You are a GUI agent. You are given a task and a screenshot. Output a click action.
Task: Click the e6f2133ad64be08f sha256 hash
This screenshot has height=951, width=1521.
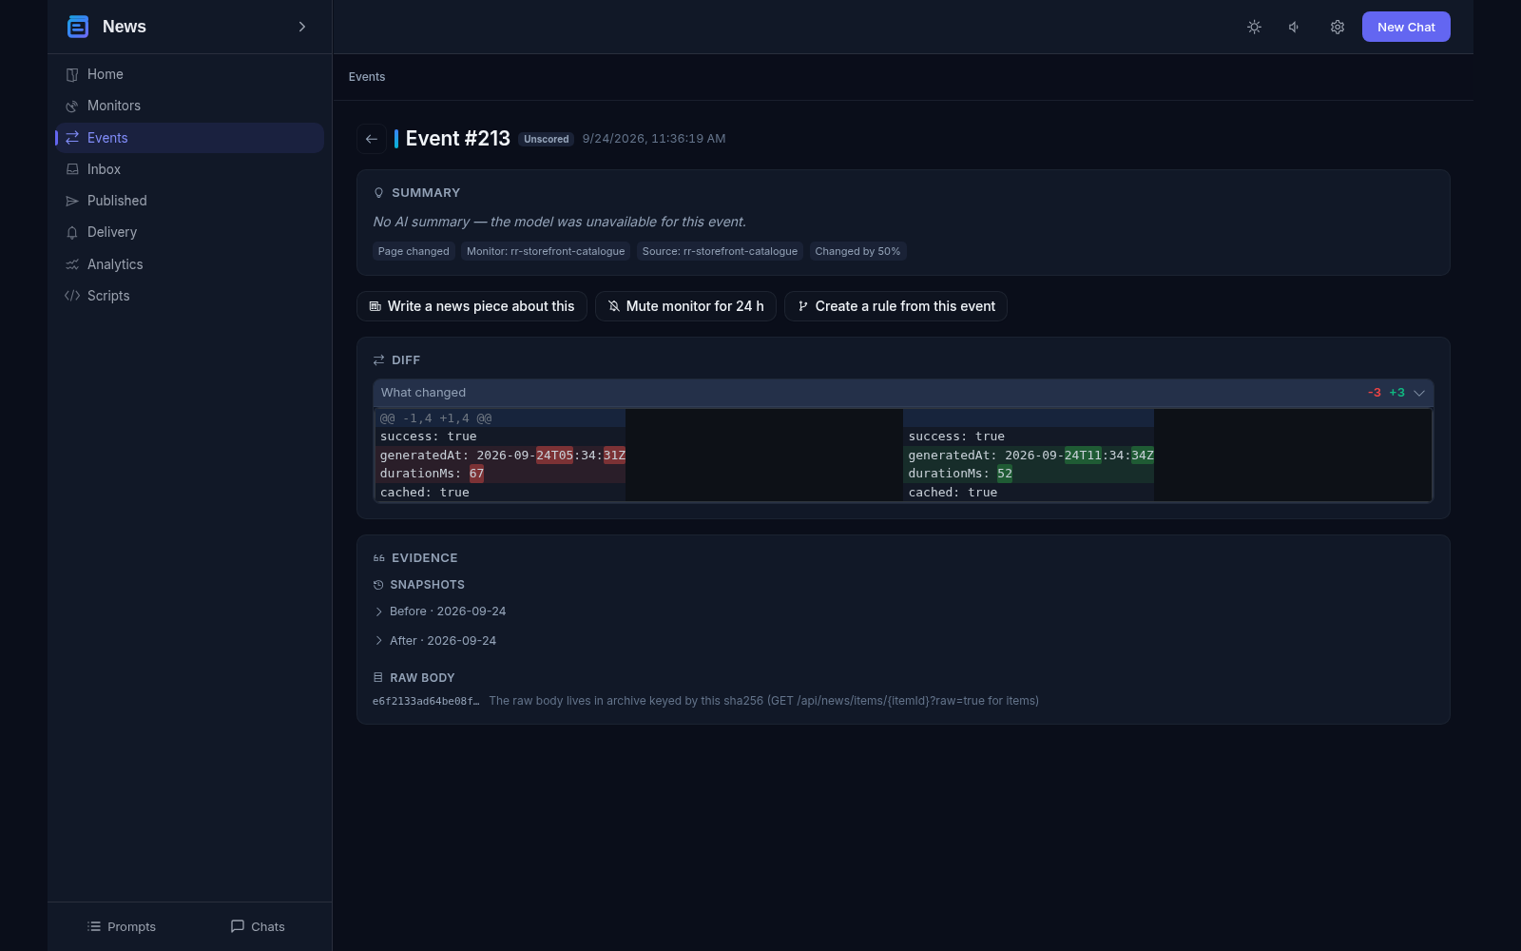coord(426,701)
